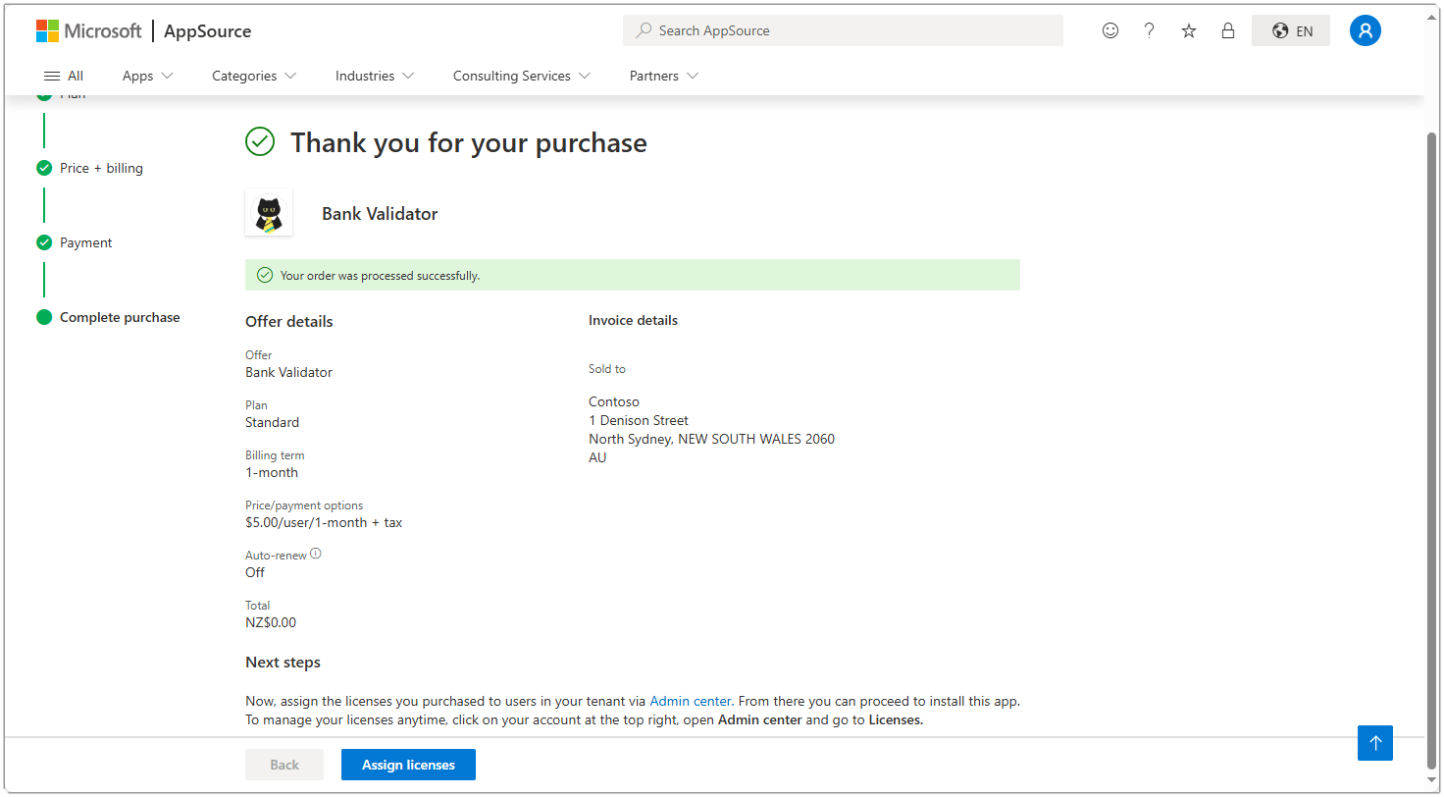Click the 'Next steps' heading

click(283, 663)
